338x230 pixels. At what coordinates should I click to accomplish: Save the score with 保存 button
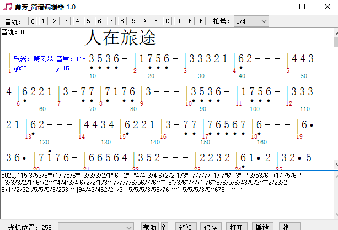point(211,226)
